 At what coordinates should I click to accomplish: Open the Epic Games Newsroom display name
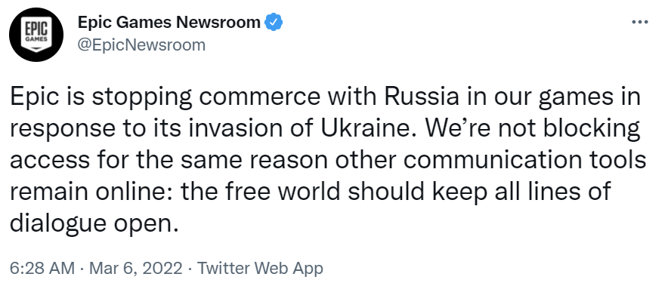(x=169, y=22)
